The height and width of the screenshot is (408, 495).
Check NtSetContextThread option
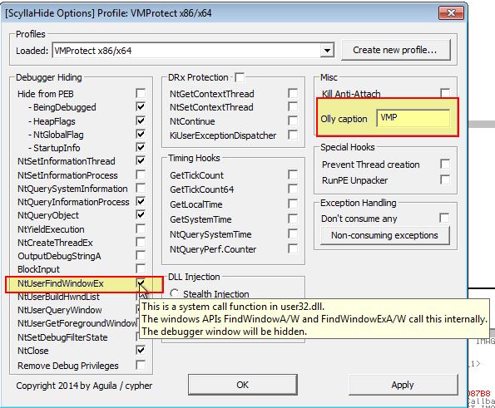(x=293, y=106)
